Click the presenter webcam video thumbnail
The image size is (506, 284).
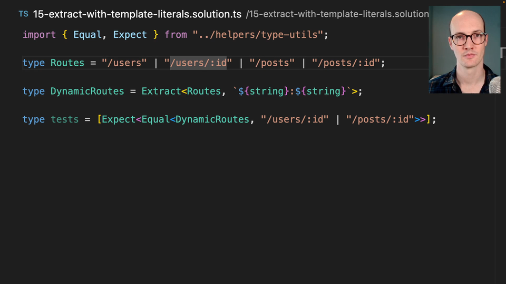click(464, 50)
